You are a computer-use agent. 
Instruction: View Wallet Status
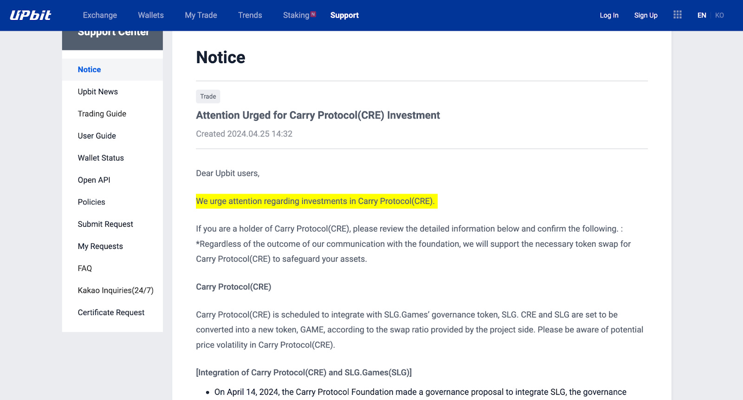click(101, 158)
